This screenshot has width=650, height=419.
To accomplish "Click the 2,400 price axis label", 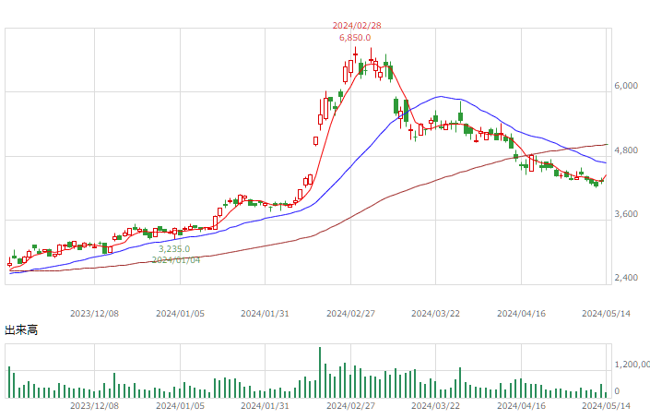I will click(626, 278).
